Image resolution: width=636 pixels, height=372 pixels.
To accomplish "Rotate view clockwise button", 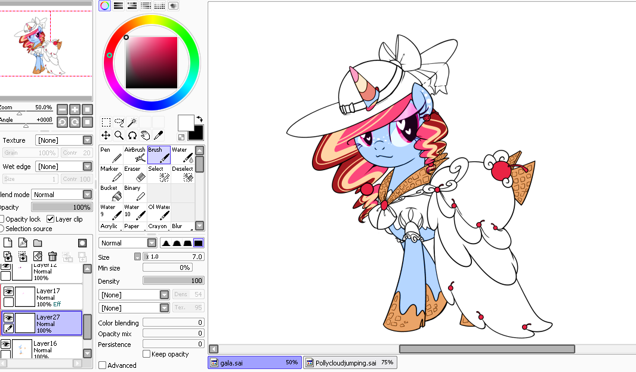I will tap(75, 122).
